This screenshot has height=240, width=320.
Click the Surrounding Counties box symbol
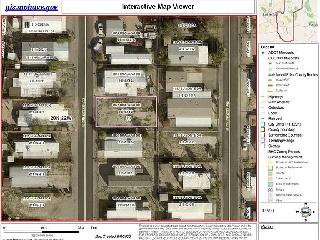pyautogui.click(x=263, y=135)
